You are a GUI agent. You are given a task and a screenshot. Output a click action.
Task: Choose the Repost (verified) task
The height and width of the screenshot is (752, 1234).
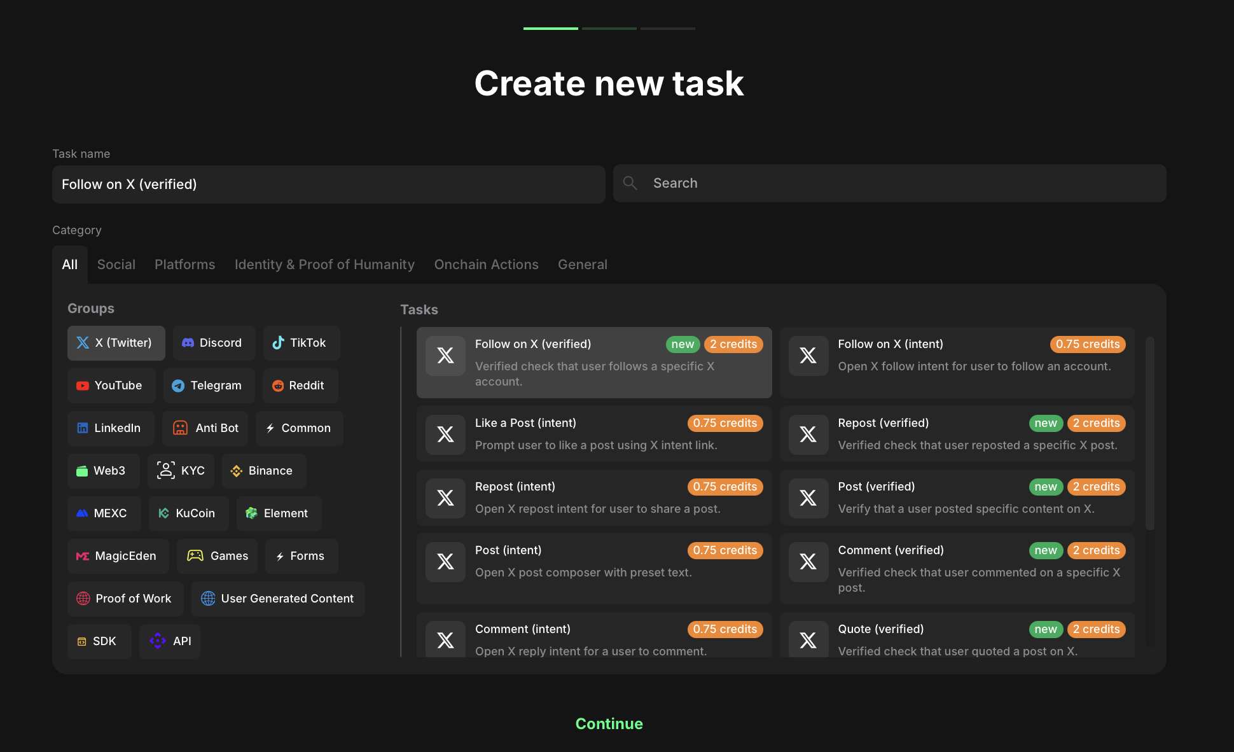tap(957, 434)
